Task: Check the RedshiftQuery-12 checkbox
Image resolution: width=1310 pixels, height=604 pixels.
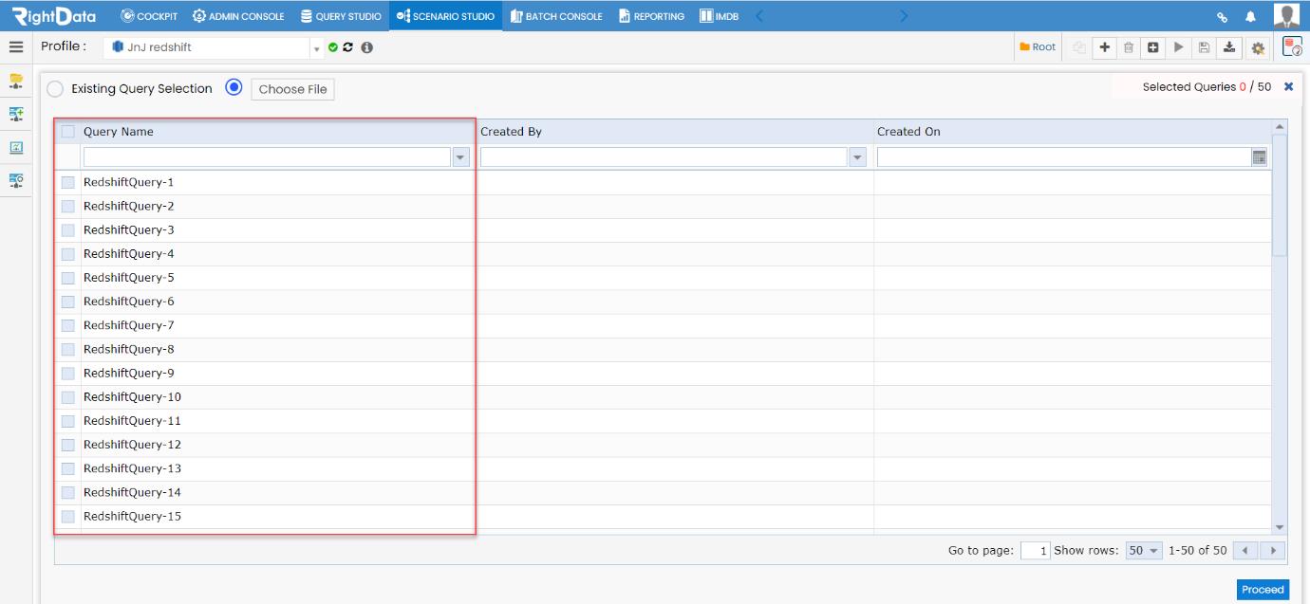Action: 68,445
